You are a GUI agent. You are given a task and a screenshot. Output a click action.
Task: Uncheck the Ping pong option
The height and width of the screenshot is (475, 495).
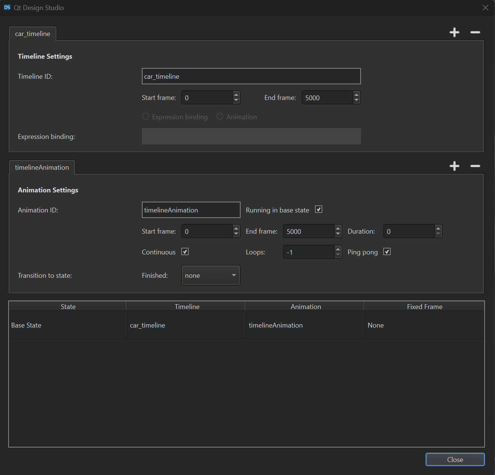387,252
